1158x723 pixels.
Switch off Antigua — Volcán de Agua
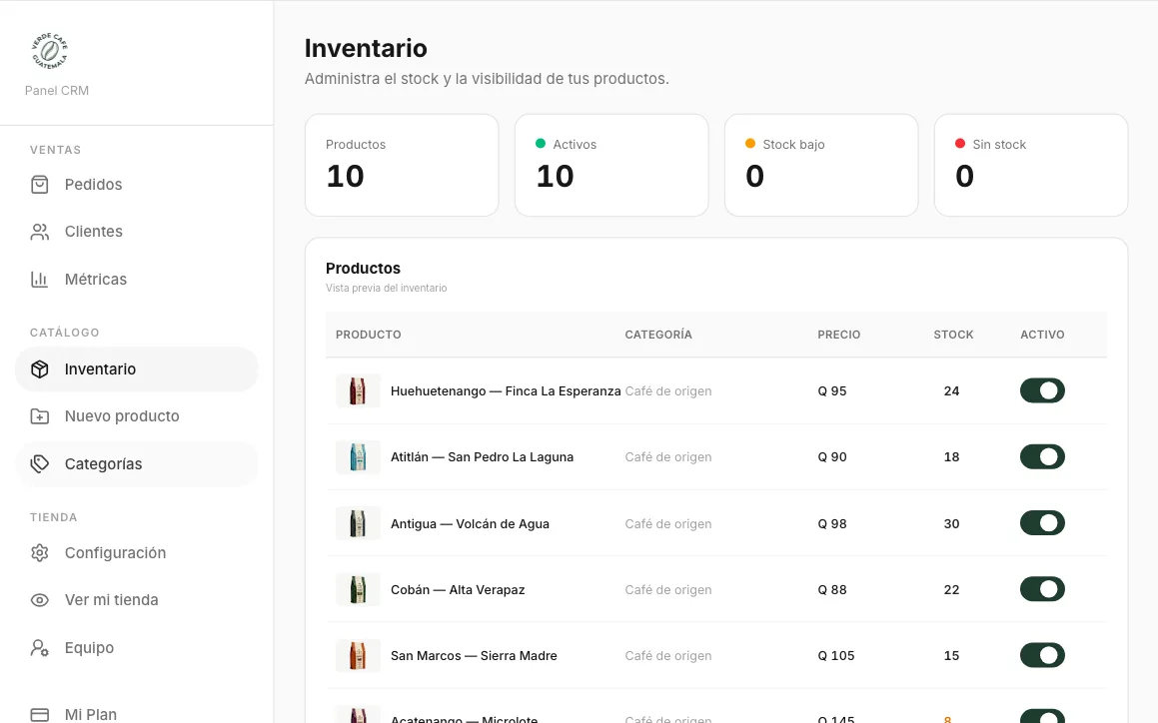pos(1042,523)
